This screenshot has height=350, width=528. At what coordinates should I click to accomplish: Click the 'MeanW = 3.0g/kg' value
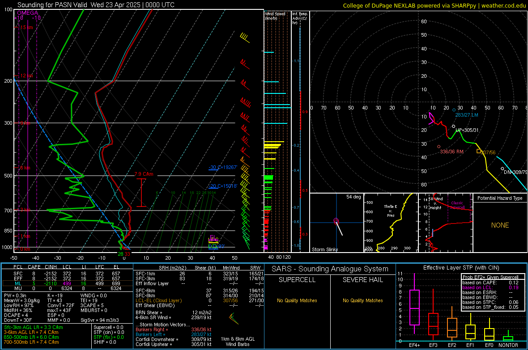point(22,300)
